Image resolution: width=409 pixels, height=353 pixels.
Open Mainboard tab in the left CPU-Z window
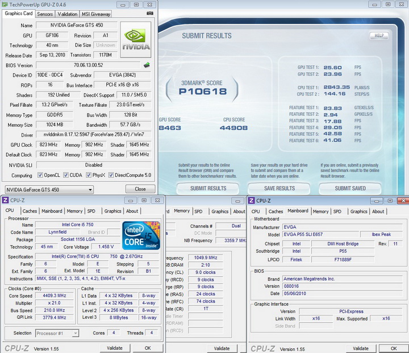(52, 211)
